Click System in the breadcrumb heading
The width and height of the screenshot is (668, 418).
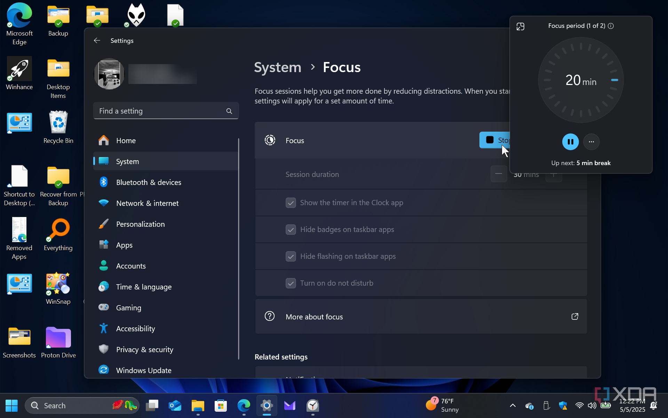[278, 67]
